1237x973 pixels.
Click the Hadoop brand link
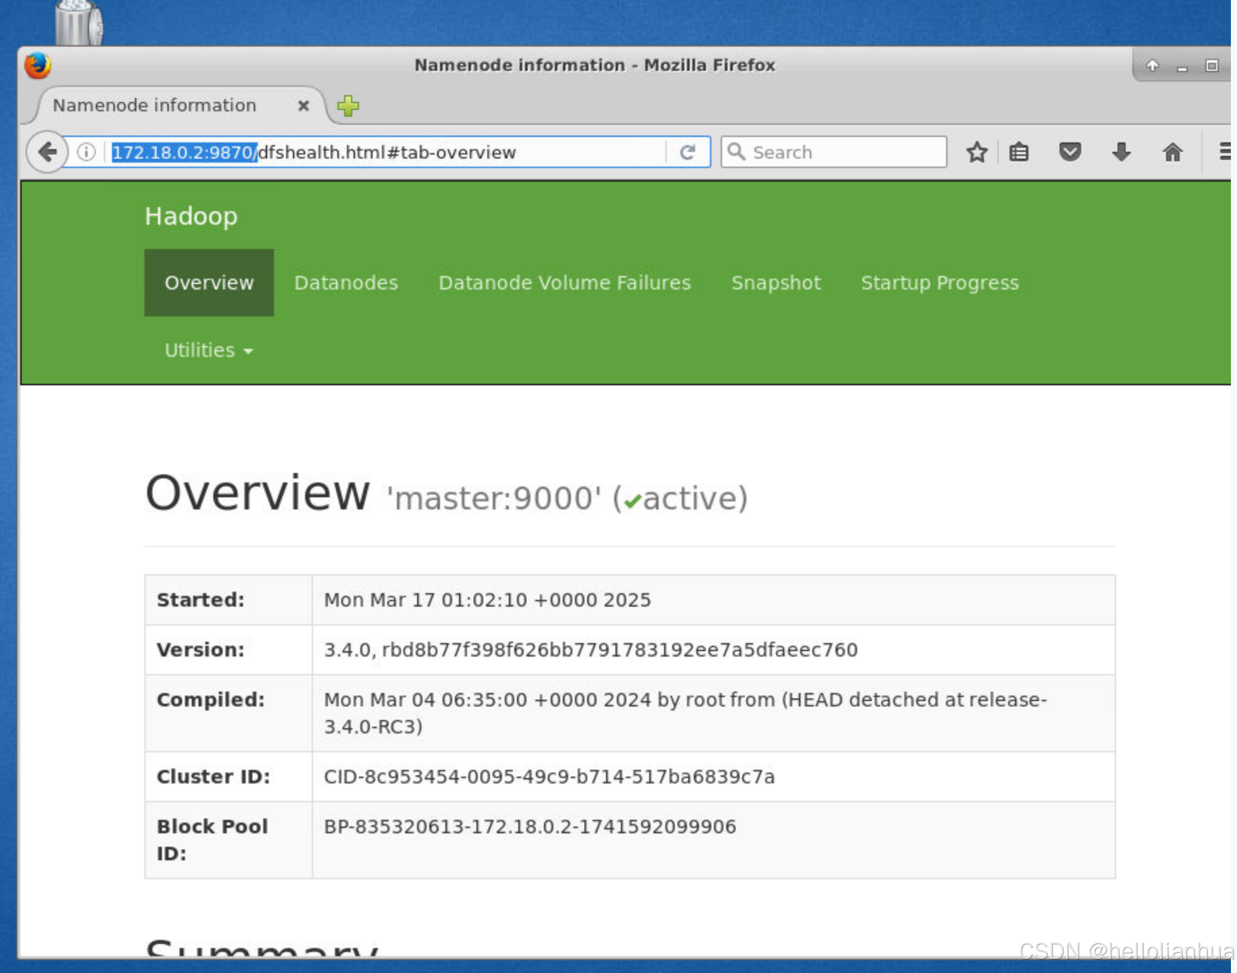(x=191, y=216)
